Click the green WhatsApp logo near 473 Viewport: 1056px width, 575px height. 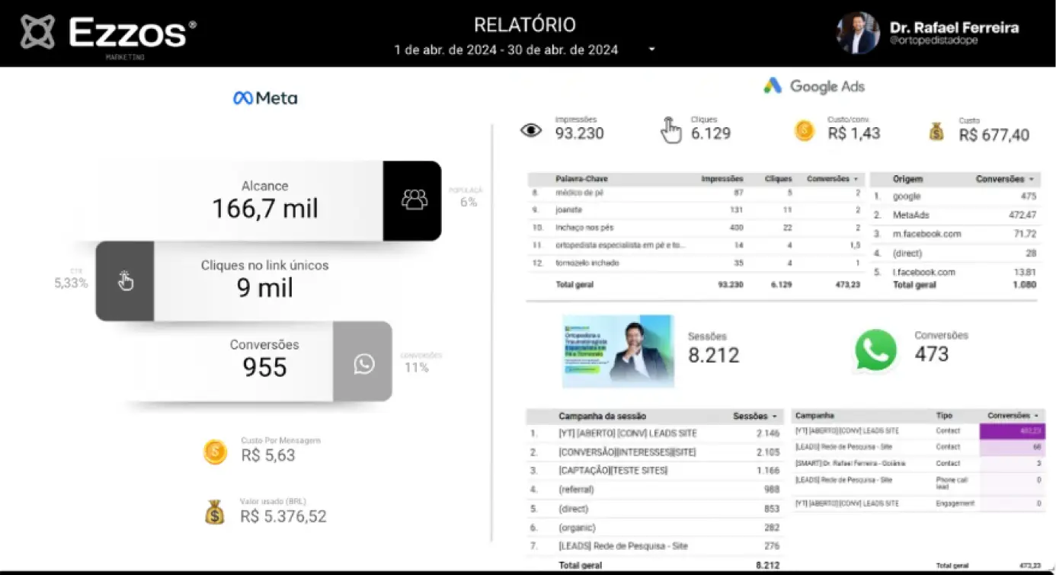[x=875, y=350]
